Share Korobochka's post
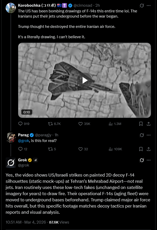This screenshot has width=157, height=230. [x=149, y=124]
